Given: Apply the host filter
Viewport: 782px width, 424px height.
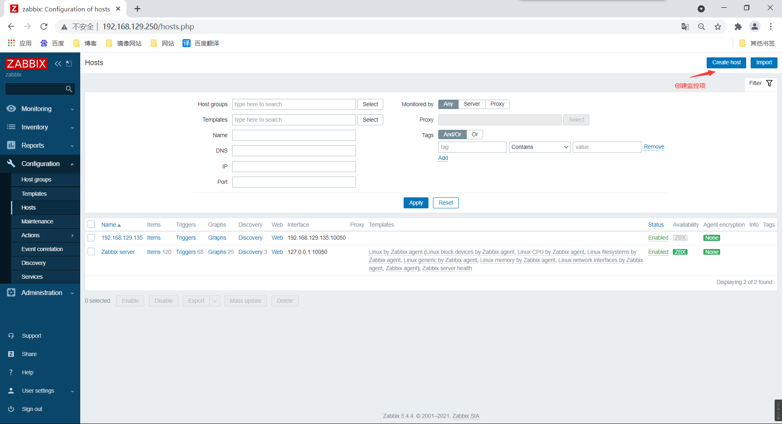Looking at the screenshot, I should 416,203.
